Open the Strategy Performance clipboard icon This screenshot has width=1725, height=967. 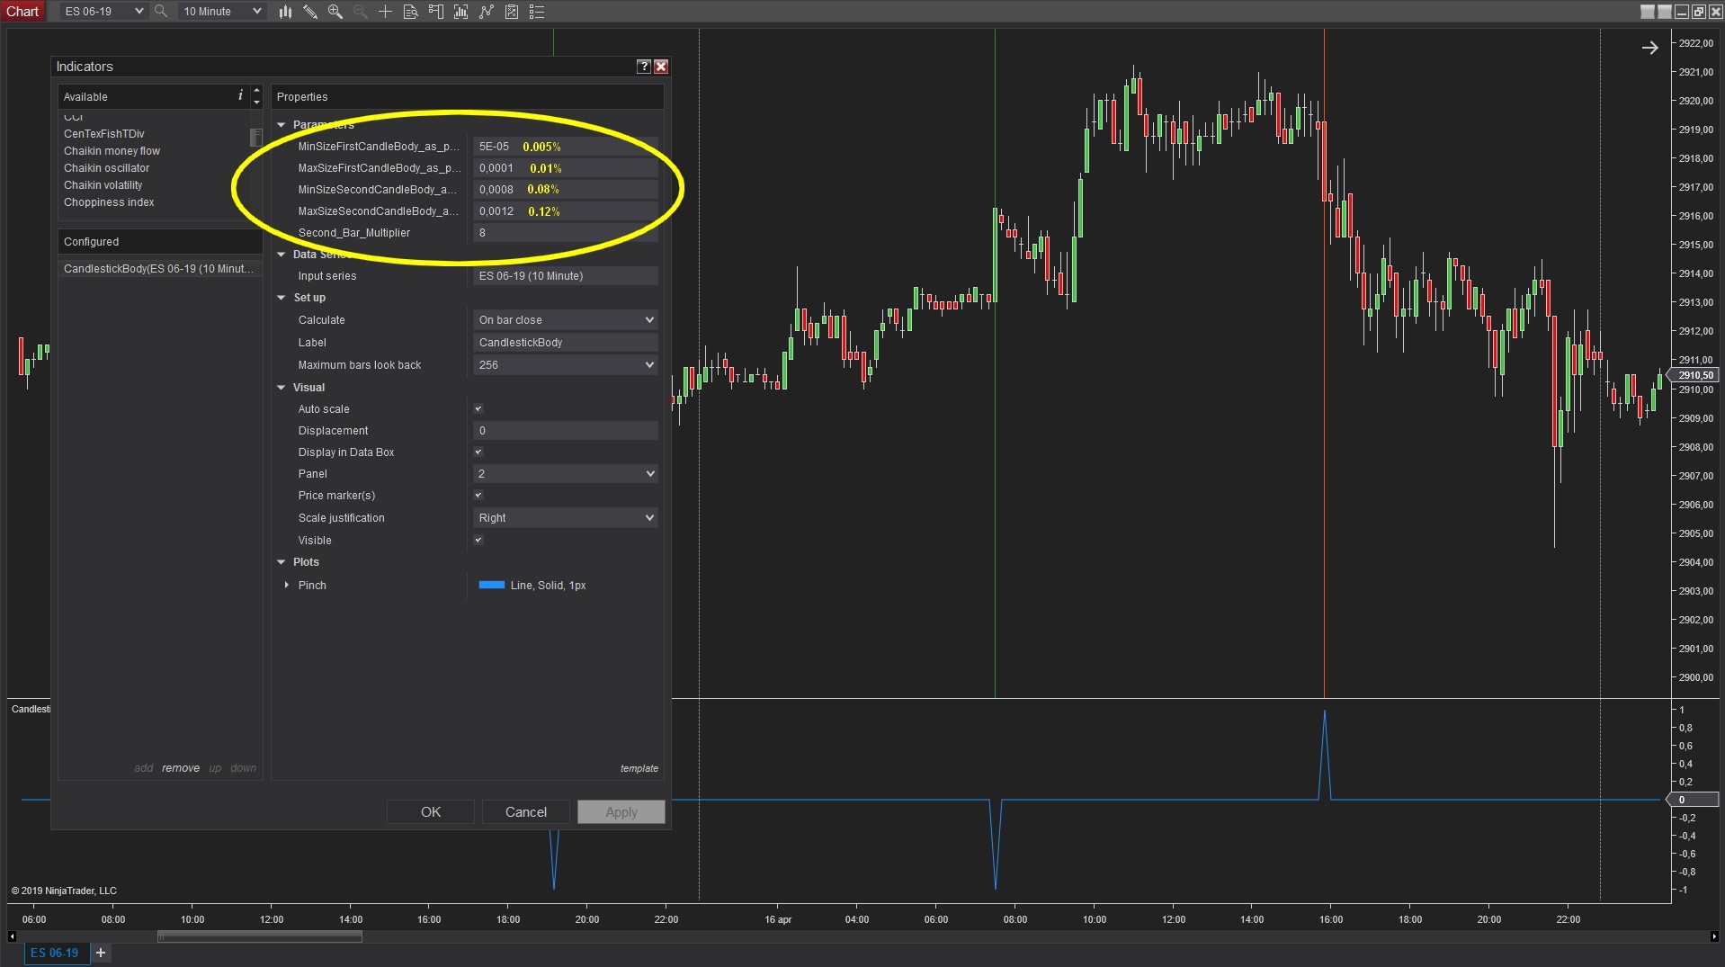pos(512,12)
